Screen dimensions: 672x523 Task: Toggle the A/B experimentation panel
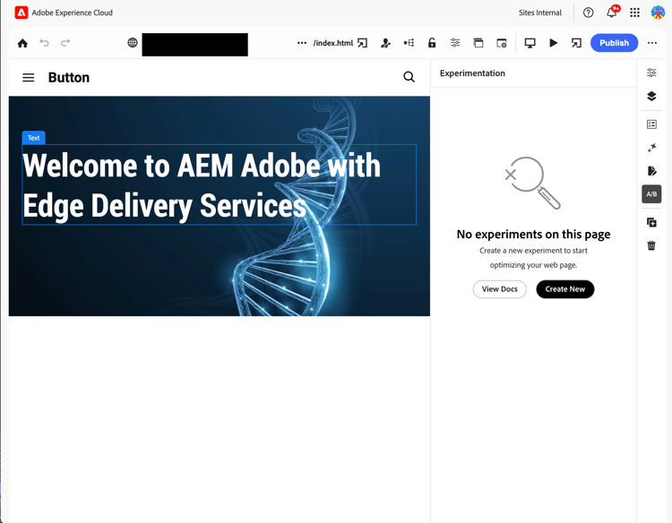(x=651, y=194)
